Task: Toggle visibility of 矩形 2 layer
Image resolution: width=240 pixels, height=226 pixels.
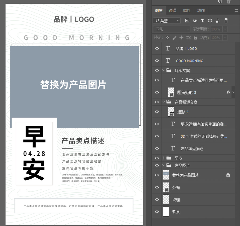Action: (157, 112)
